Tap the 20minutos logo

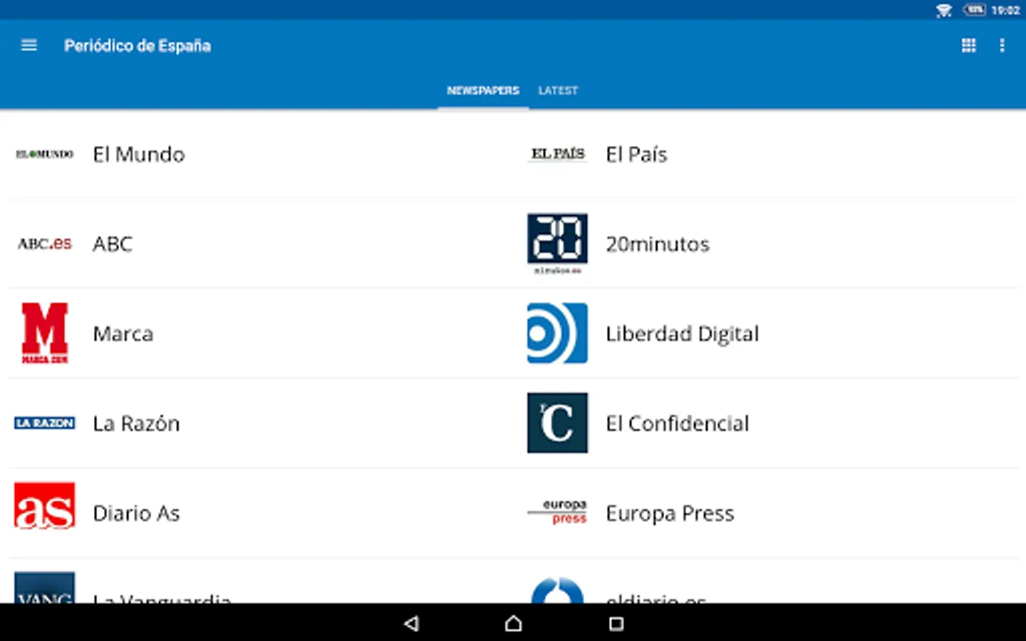558,244
